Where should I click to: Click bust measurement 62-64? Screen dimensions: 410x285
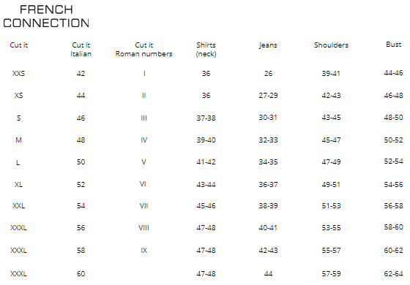pyautogui.click(x=394, y=274)
